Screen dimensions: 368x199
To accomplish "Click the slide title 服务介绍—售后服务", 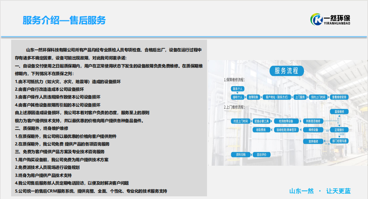I will click(x=64, y=20).
